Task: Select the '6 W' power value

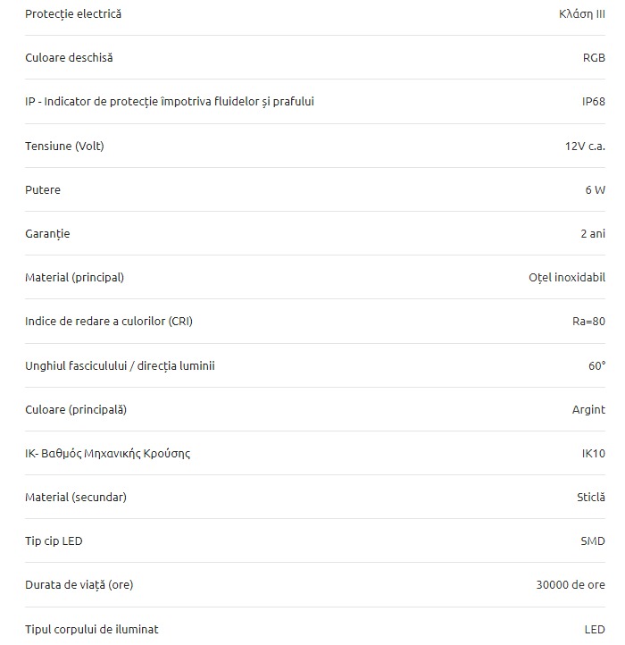Action: pos(595,190)
